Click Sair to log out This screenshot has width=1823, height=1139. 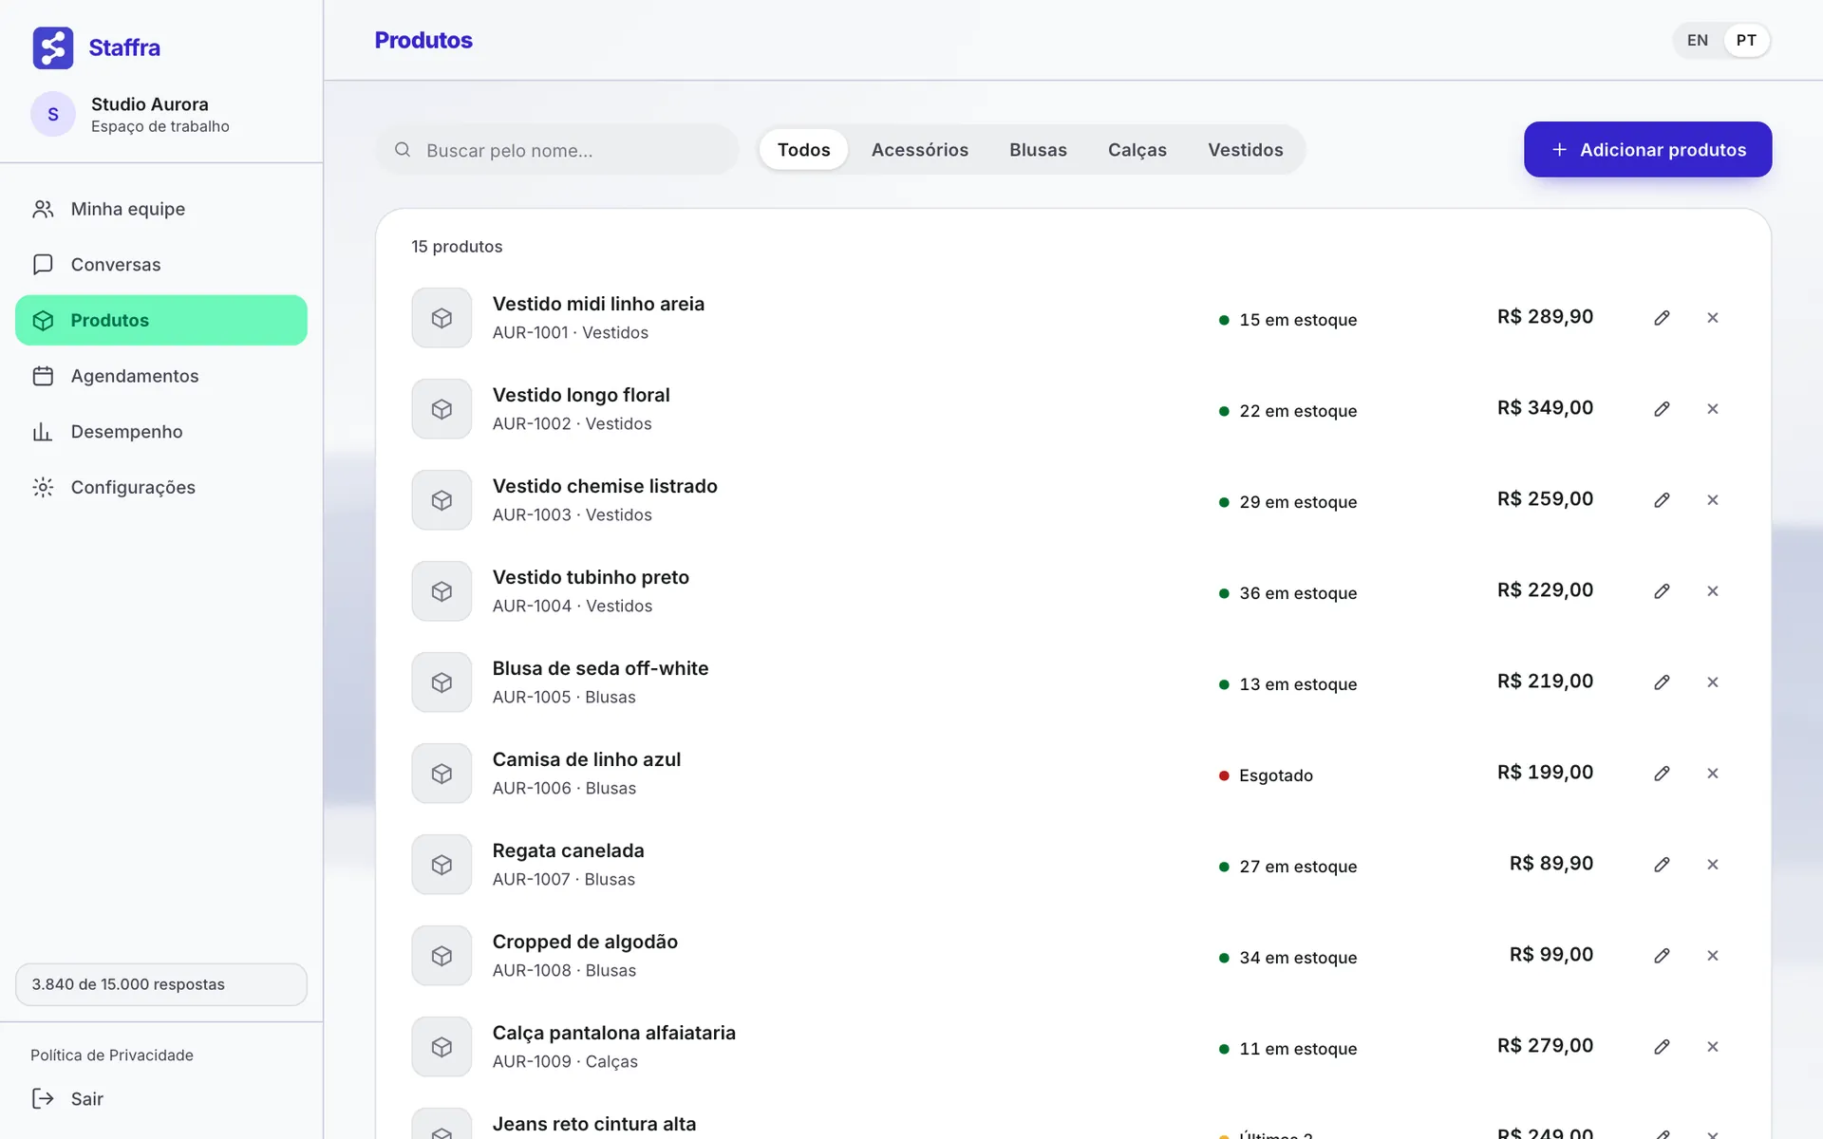point(68,1099)
